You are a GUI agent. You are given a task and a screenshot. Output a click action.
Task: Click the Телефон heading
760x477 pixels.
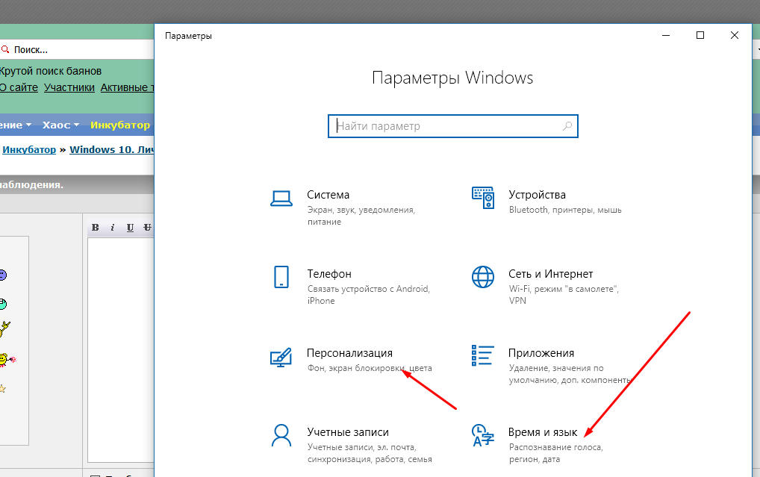click(329, 274)
